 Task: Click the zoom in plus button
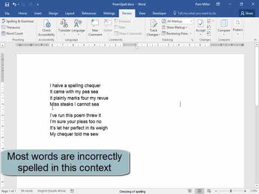pyautogui.click(x=245, y=191)
